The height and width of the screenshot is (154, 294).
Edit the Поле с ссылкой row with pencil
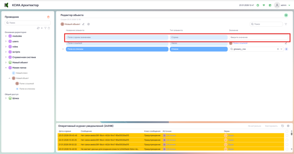coord(286,43)
